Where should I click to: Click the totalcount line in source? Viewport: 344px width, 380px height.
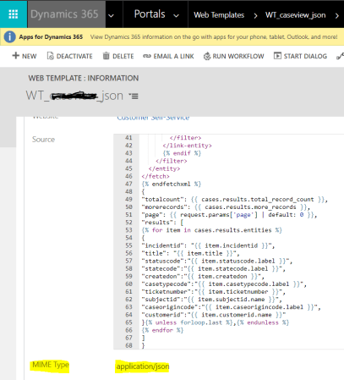click(x=235, y=200)
